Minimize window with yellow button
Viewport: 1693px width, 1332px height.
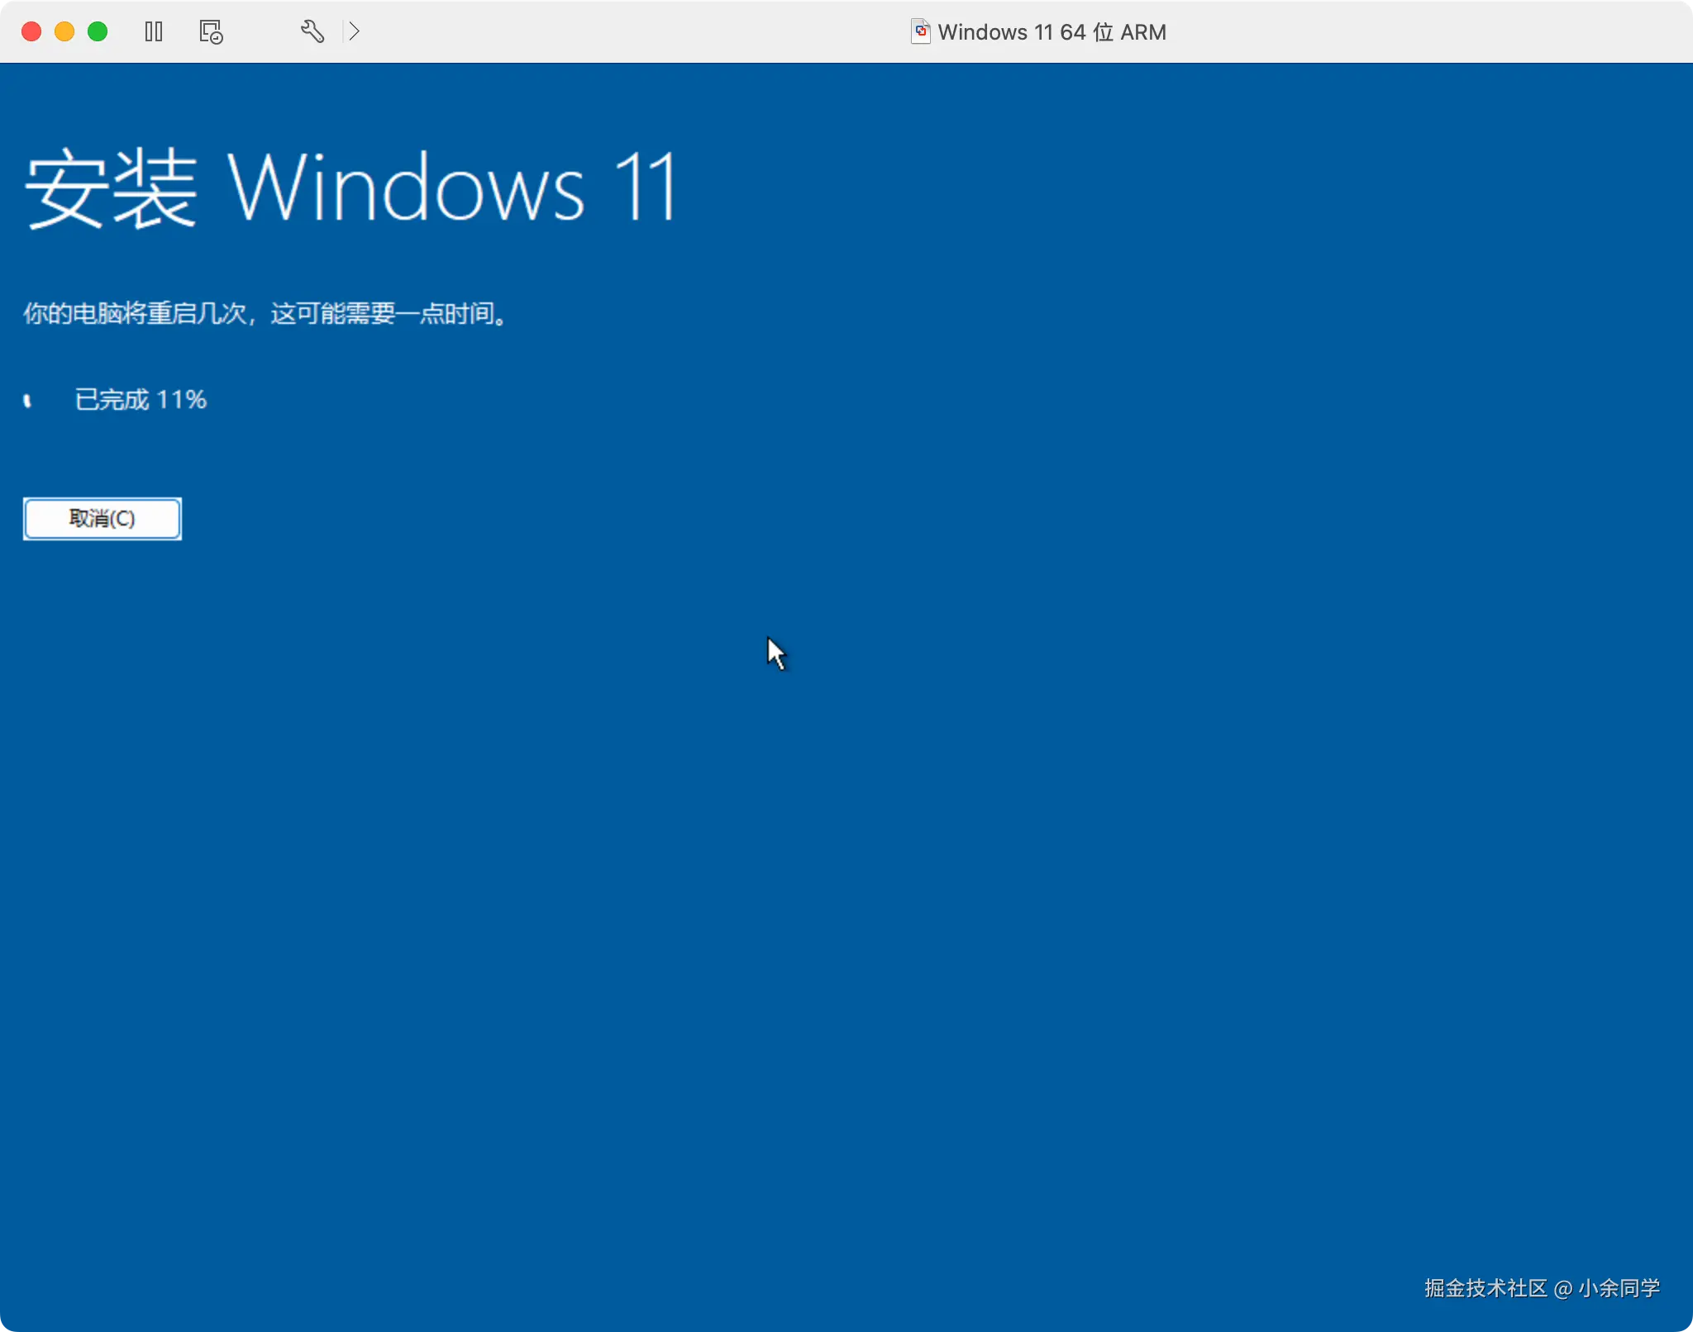(x=64, y=31)
